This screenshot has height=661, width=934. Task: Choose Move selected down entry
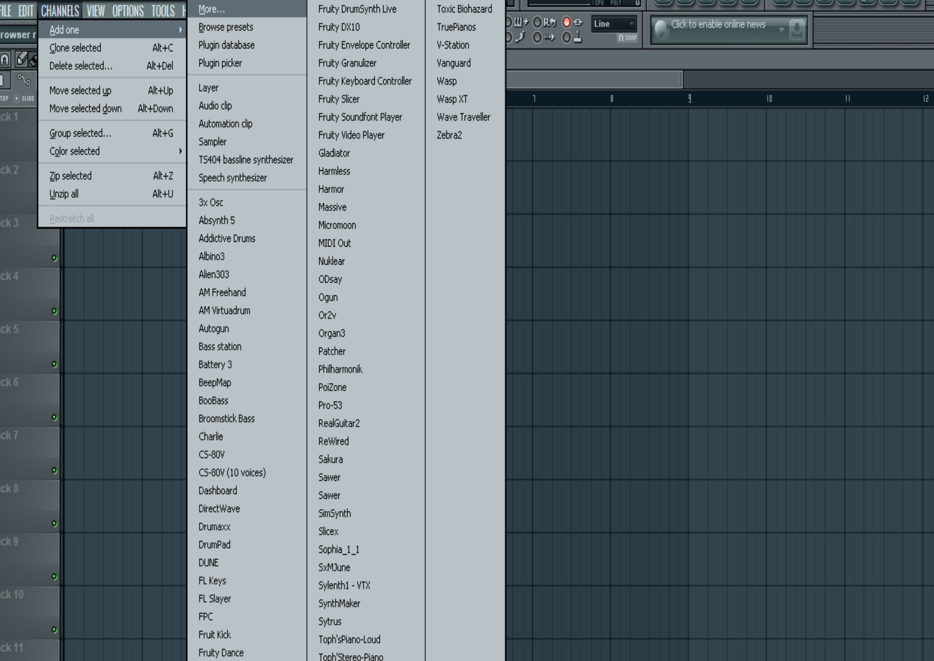pyautogui.click(x=112, y=108)
